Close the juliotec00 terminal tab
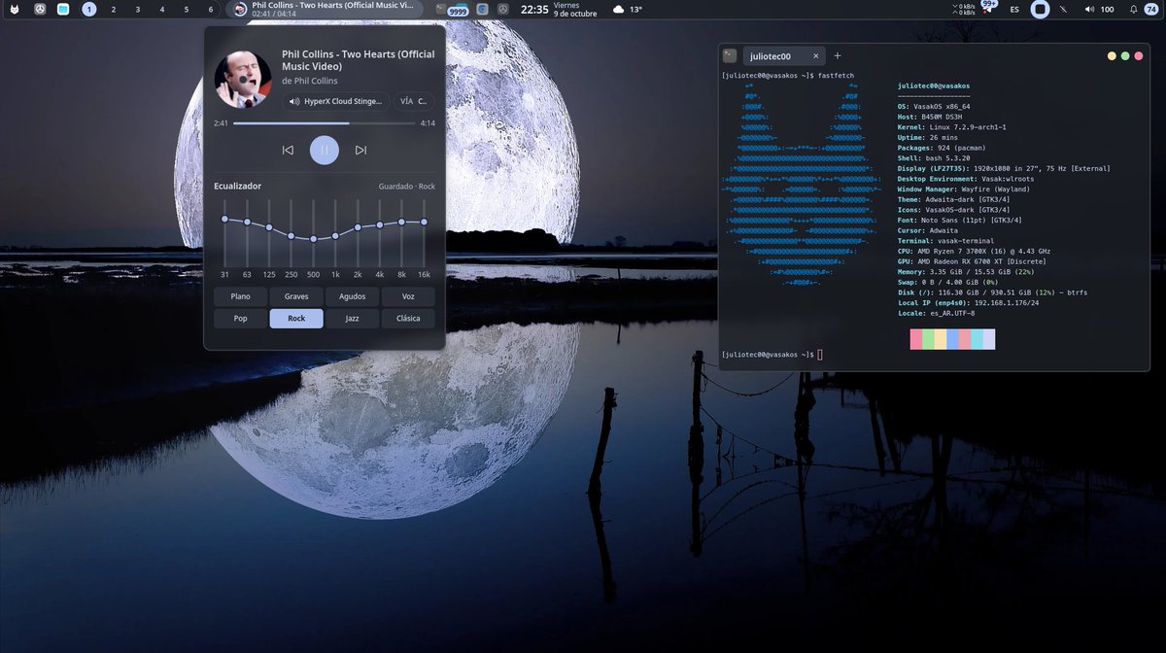Image resolution: width=1166 pixels, height=653 pixels. (x=815, y=56)
